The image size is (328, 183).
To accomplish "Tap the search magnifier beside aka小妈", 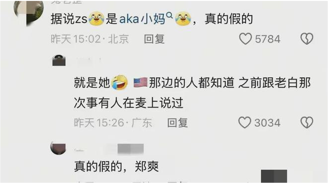I will [x=169, y=15].
